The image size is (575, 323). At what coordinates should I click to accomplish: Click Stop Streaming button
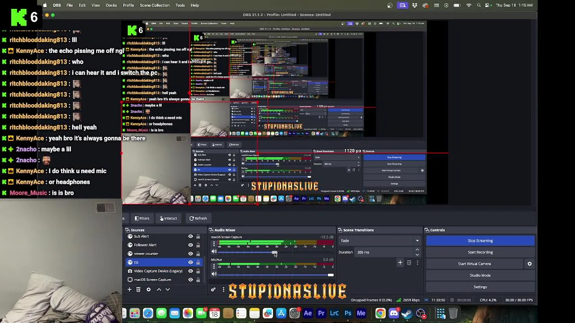480,241
